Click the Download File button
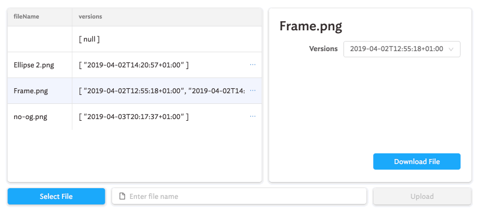The height and width of the screenshot is (214, 483). 416,162
